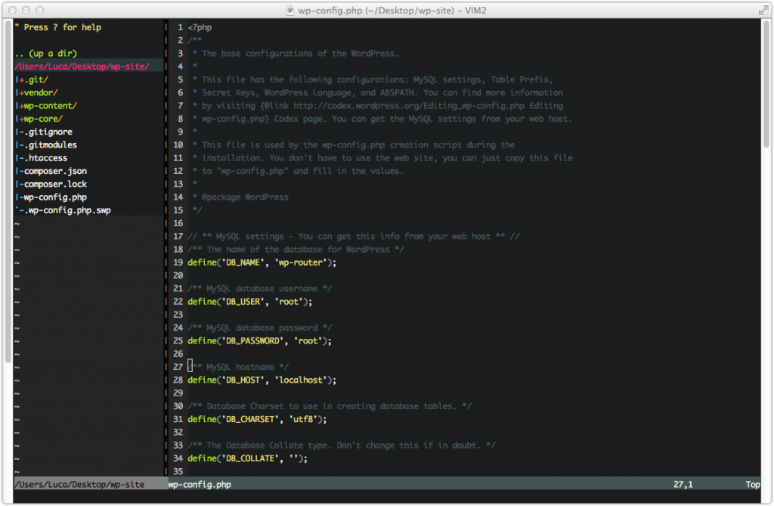Screen dimensions: 774x506
Task: Click the left window scrollbar thumb
Action: [8, 191]
